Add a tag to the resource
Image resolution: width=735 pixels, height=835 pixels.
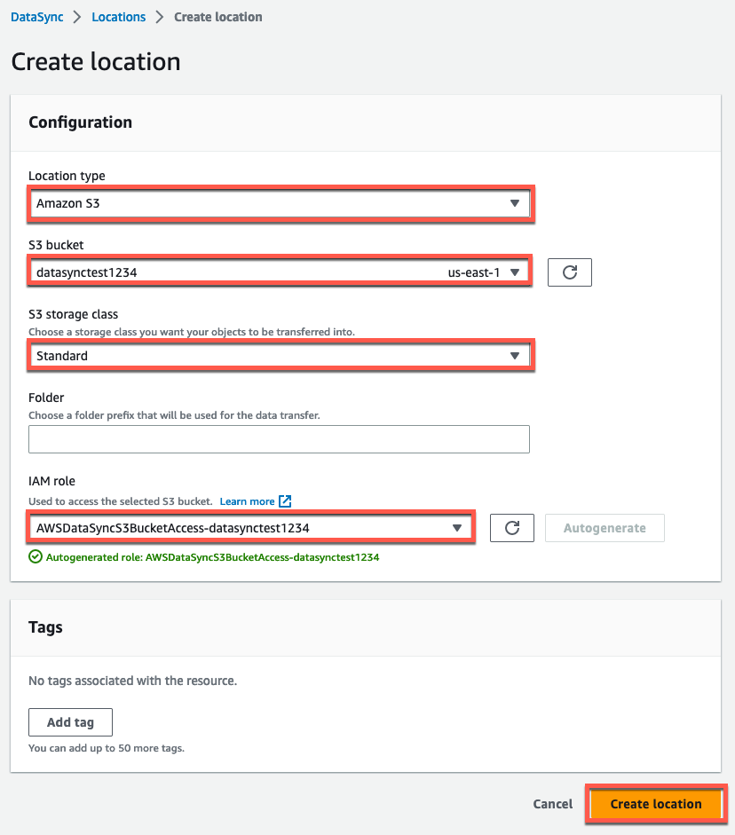[70, 721]
